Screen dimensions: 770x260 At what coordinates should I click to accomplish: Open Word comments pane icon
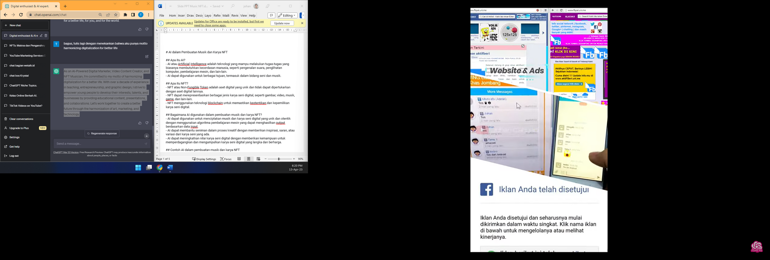point(271,15)
